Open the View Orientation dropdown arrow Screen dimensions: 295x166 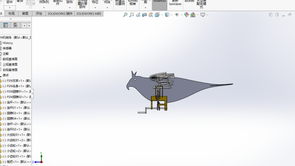[162, 15]
